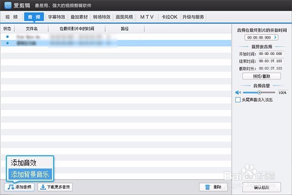This screenshot has height=195, width=292.
Task: Click the 音频音量 slider handle
Action: tap(259, 92)
